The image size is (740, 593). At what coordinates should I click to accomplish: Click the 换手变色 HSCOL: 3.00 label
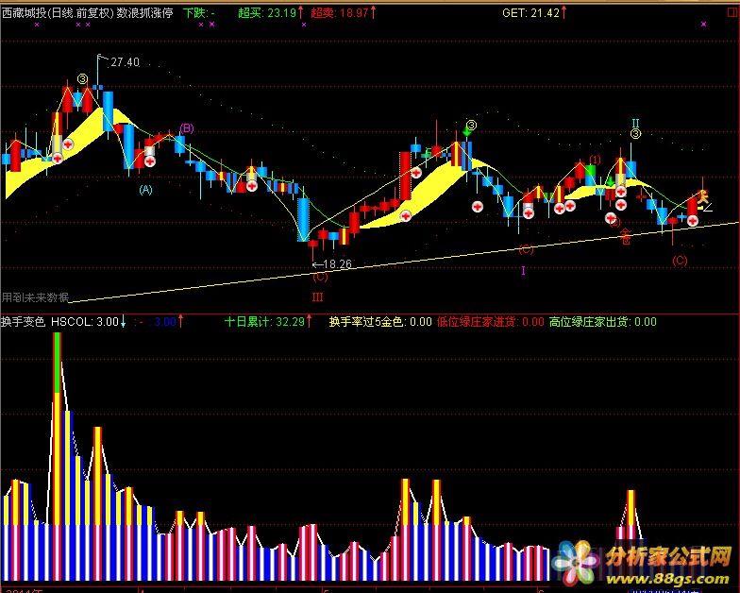(x=63, y=321)
